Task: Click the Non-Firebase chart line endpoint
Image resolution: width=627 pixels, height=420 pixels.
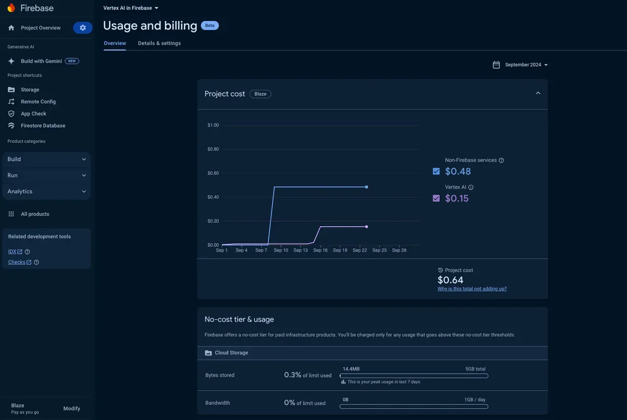Action: click(367, 187)
